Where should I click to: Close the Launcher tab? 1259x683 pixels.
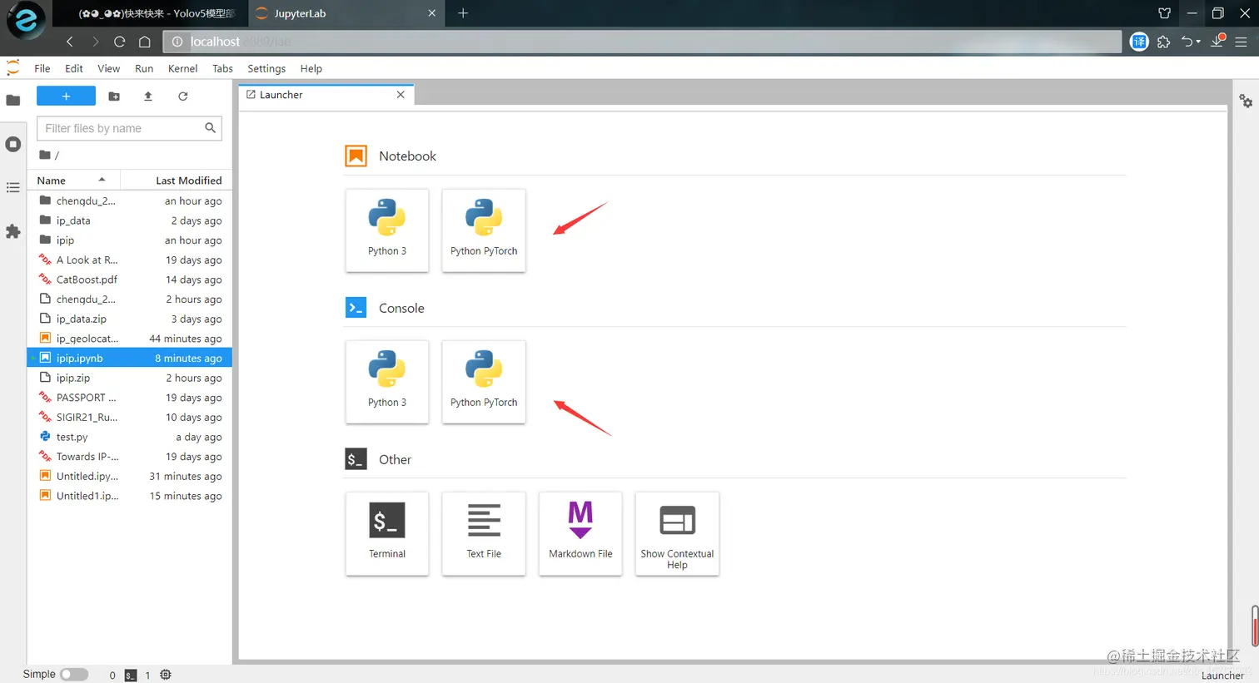(401, 95)
